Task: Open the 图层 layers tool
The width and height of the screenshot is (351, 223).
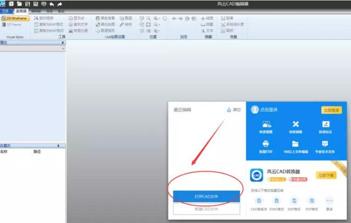Action: click(126, 18)
